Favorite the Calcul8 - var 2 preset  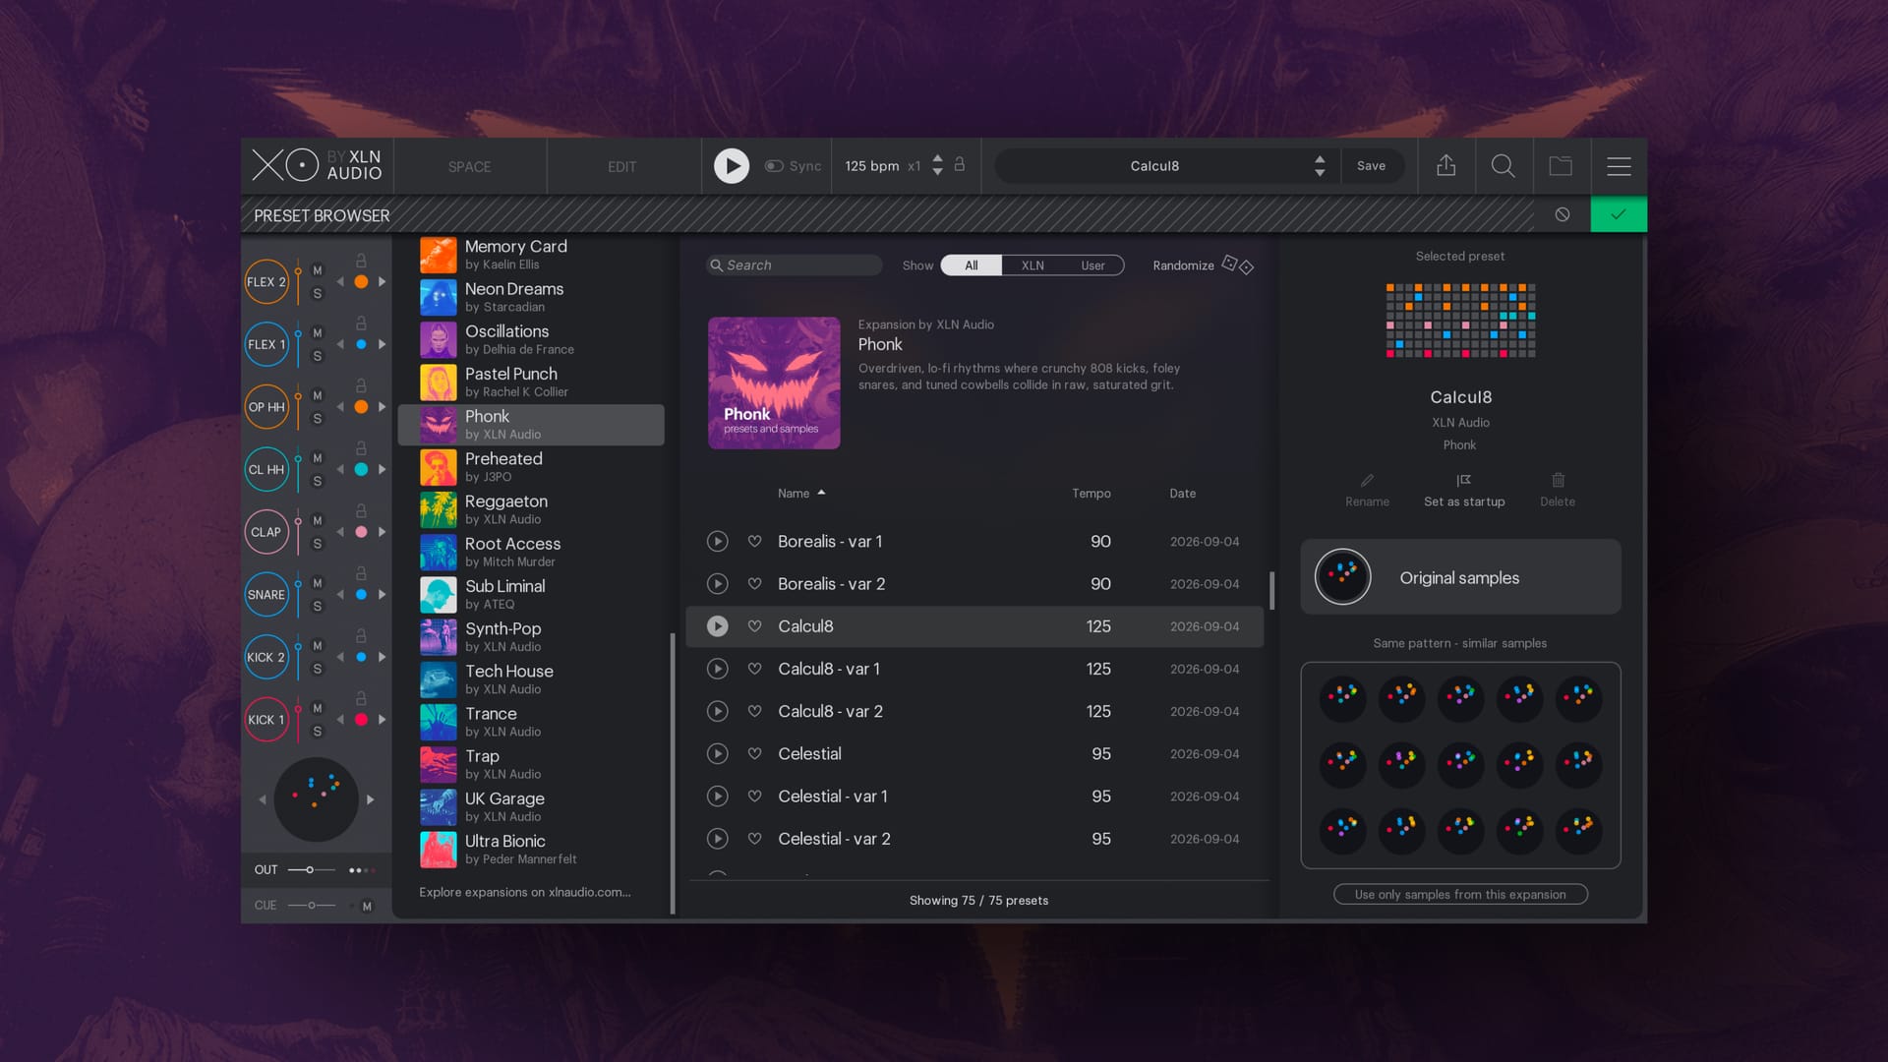point(754,711)
